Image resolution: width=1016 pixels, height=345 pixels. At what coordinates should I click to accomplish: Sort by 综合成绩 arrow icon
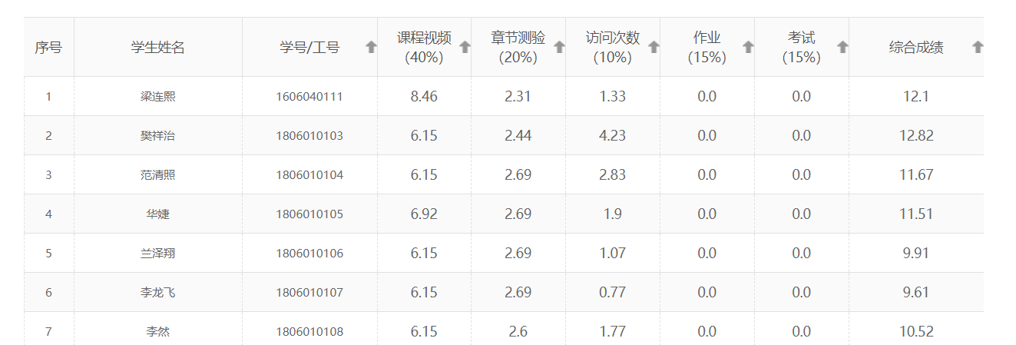tap(978, 47)
